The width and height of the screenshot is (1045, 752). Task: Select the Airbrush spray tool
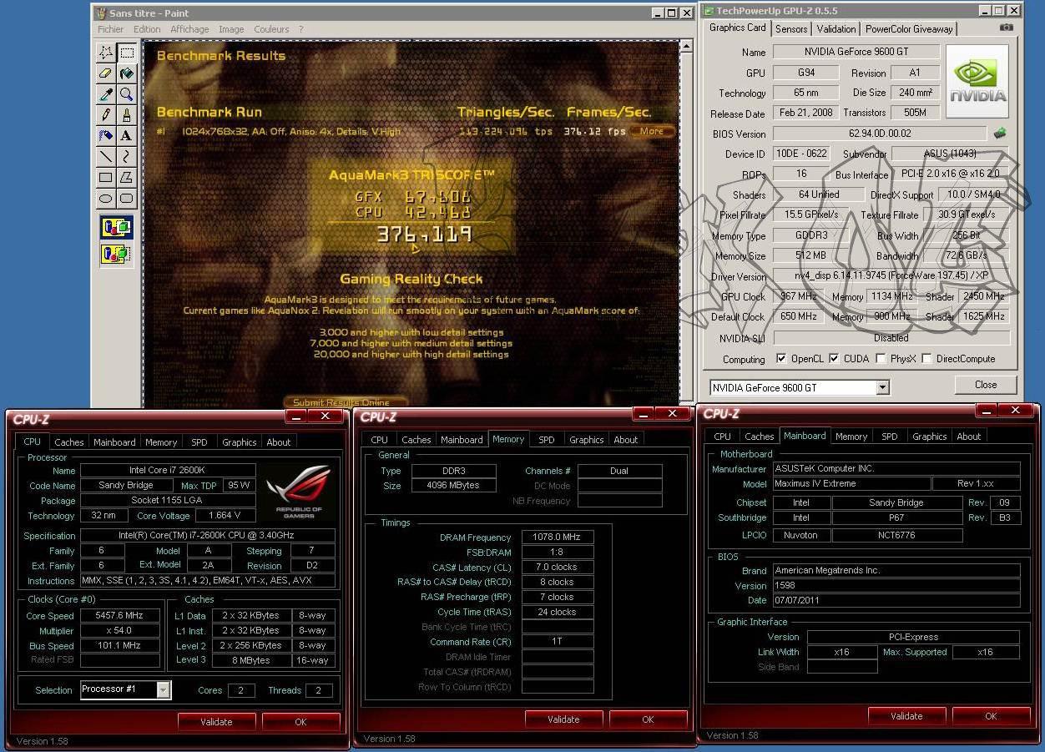tap(106, 135)
